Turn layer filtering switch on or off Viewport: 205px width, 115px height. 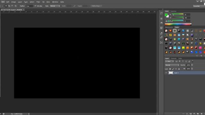(x=193, y=61)
